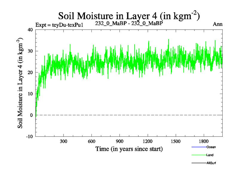
Task: Click the 20 tick label on y-axis
Action: click(30, 72)
